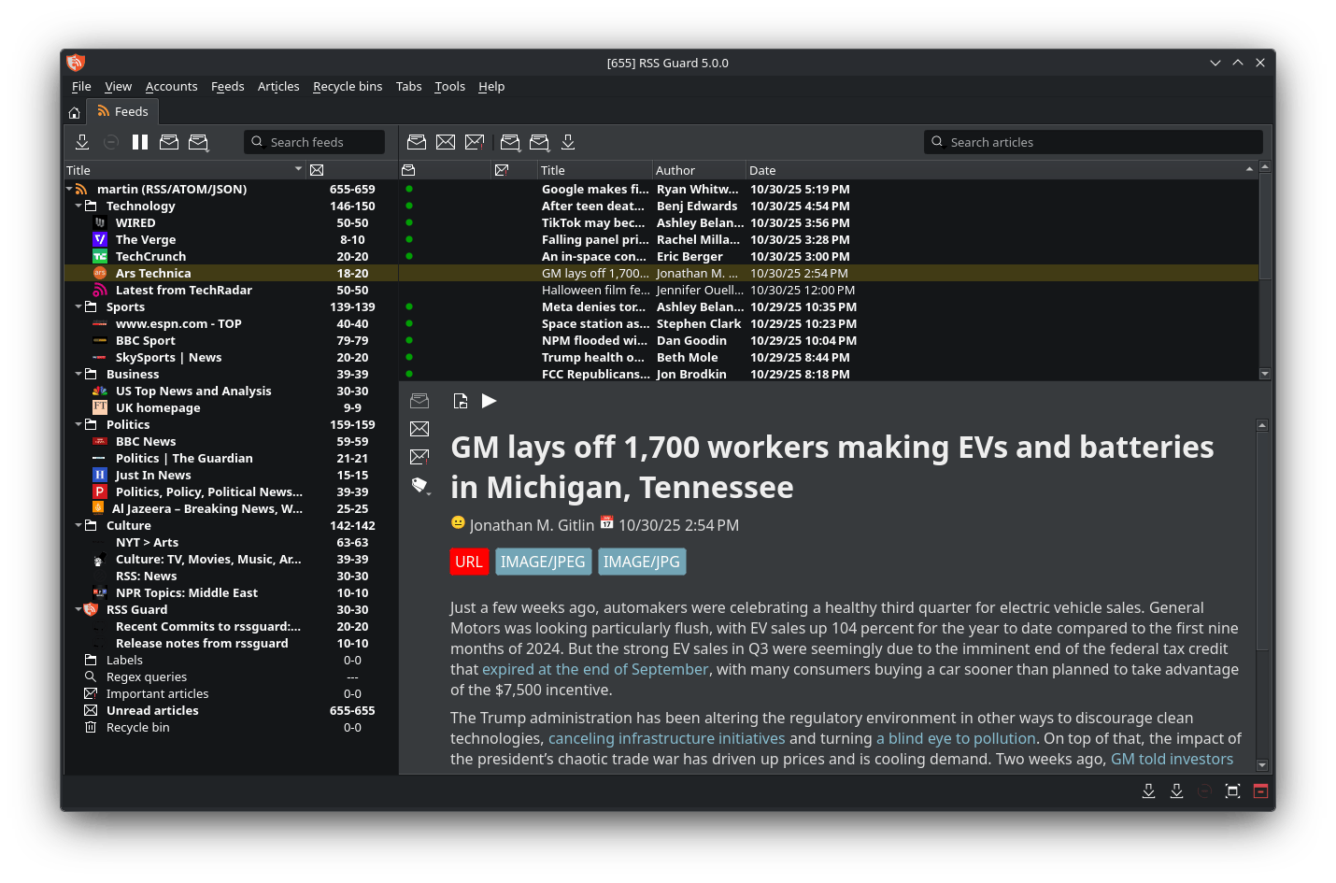Open link expired at the end of September
The image size is (1336, 883).
pyautogui.click(x=595, y=669)
